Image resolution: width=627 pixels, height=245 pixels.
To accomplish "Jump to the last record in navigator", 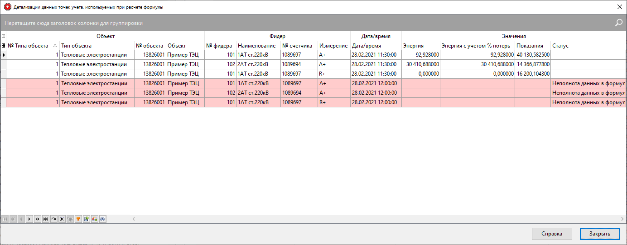I will tap(46, 219).
